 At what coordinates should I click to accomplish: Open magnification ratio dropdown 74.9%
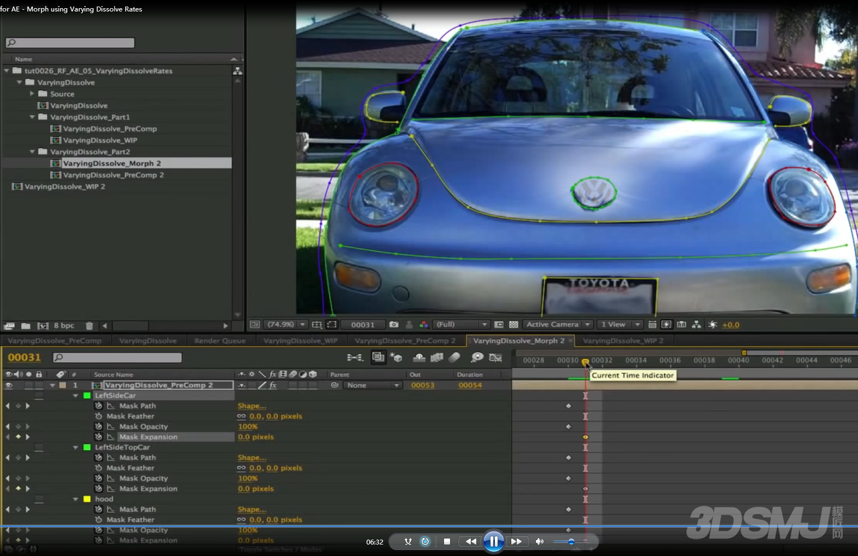(286, 324)
